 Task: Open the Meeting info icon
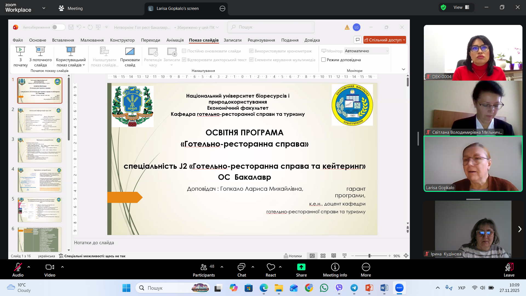point(335,267)
